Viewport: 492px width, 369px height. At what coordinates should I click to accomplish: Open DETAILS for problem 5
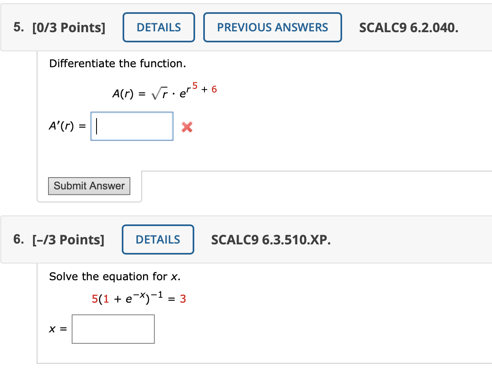point(158,27)
